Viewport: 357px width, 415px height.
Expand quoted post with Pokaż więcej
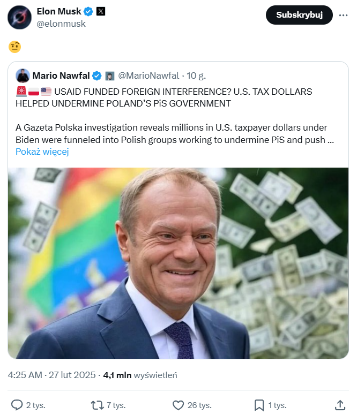pos(42,152)
